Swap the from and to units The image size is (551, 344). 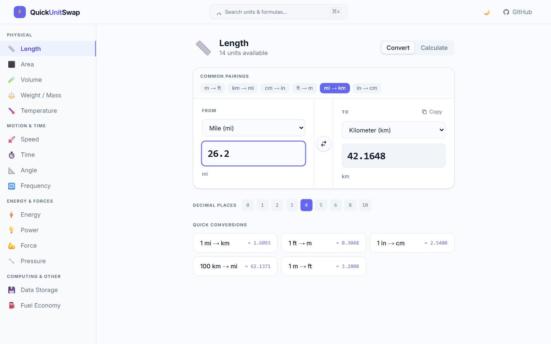pos(324,144)
